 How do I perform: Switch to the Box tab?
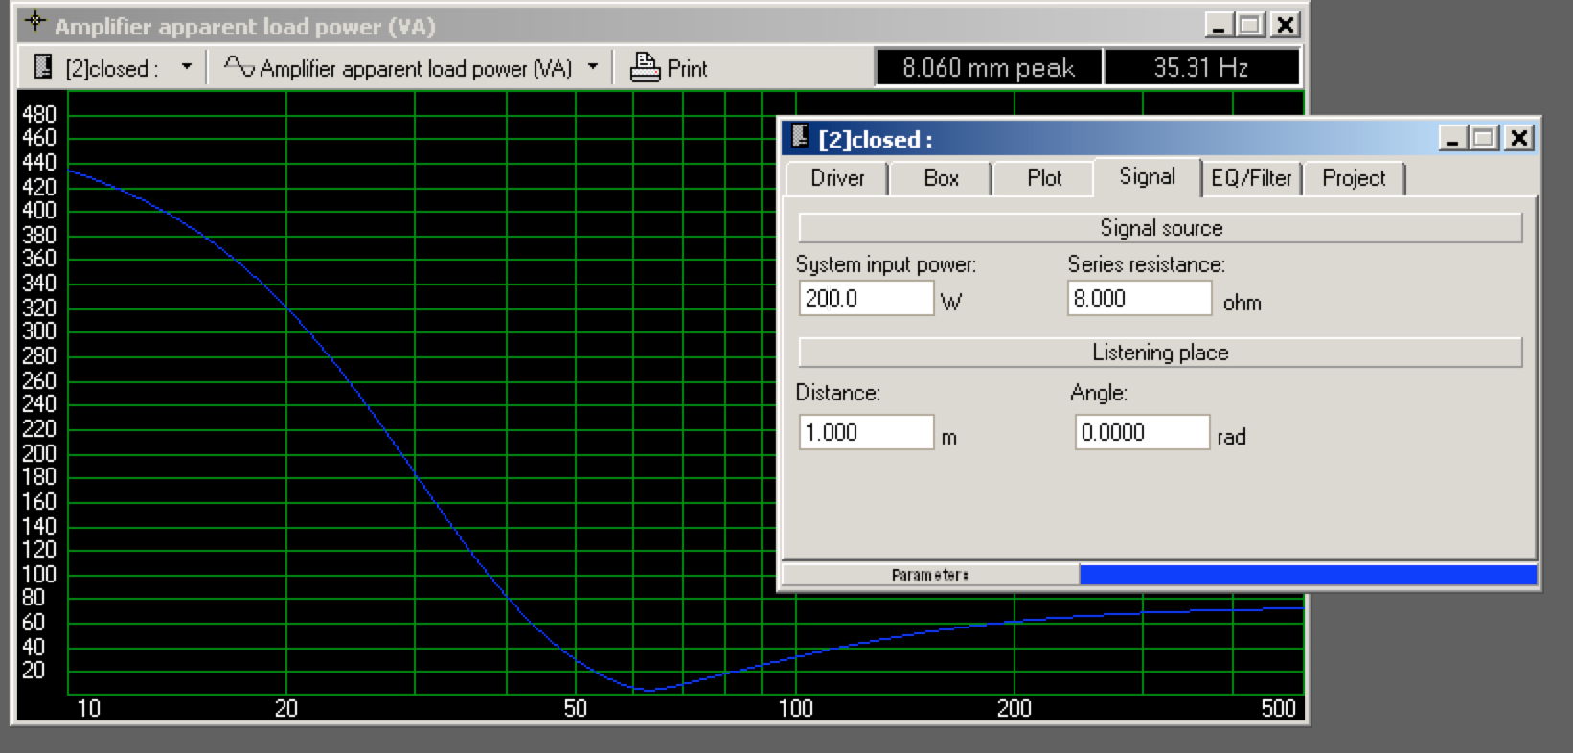coord(941,178)
